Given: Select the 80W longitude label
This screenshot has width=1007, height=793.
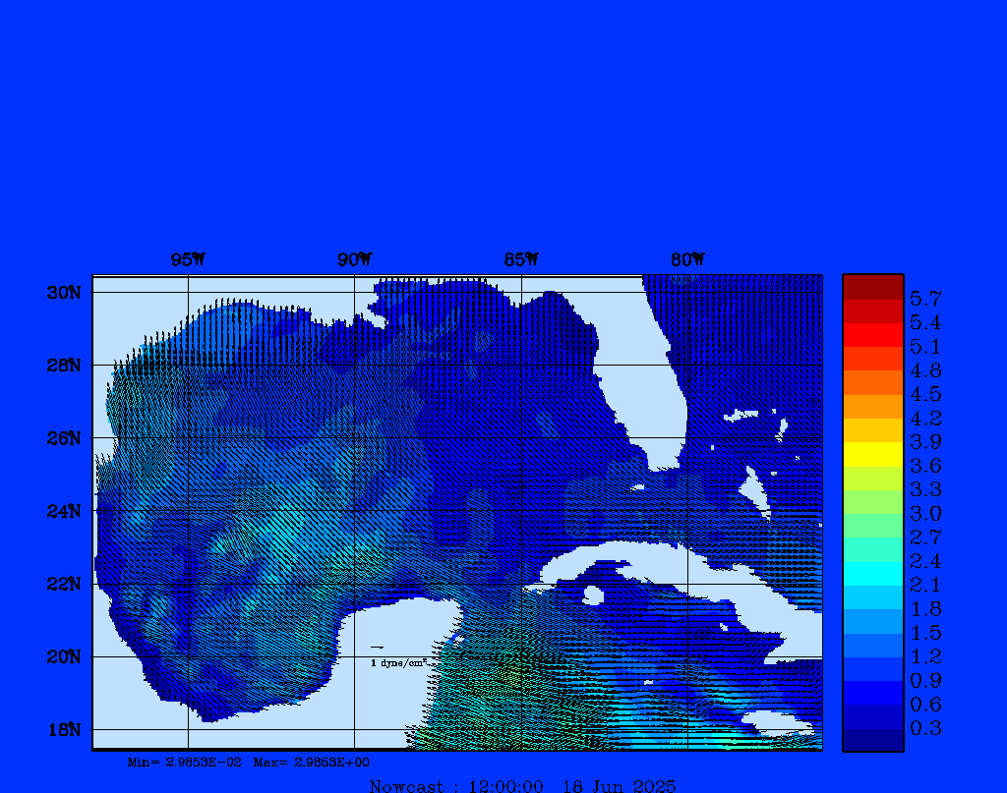Looking at the screenshot, I should (687, 259).
